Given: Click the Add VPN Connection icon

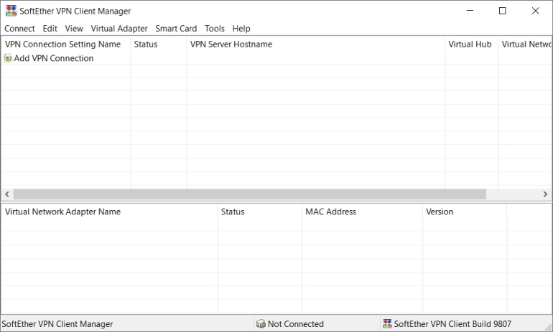Looking at the screenshot, I should point(8,59).
